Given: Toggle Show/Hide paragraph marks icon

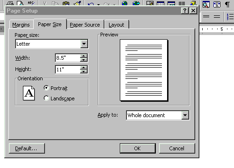Looking at the screenshot, I should tap(227, 4).
